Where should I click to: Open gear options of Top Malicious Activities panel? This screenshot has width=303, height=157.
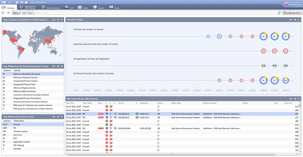click(x=54, y=66)
